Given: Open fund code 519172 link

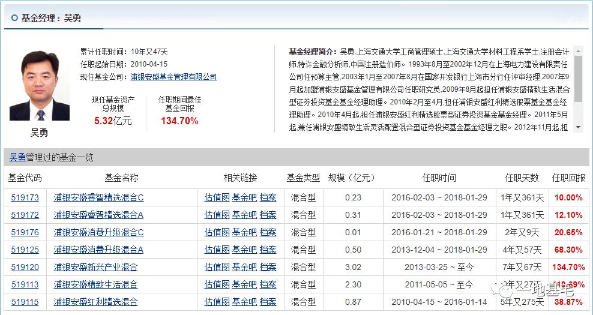Looking at the screenshot, I should 25,215.
